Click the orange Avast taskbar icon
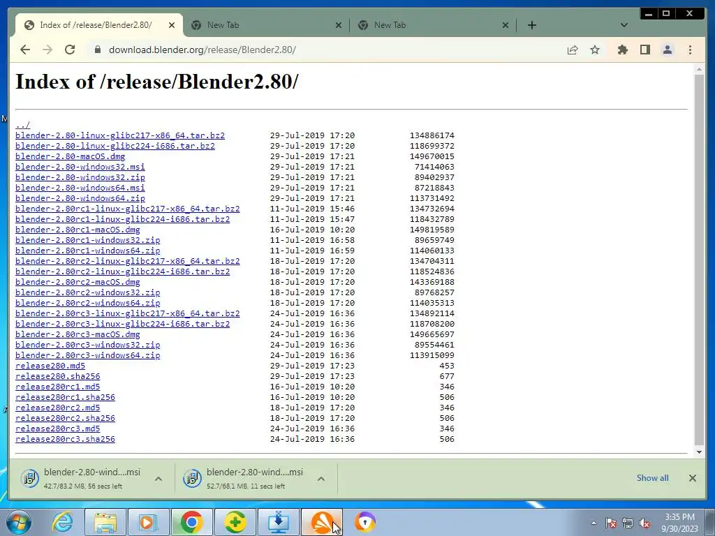 321,522
